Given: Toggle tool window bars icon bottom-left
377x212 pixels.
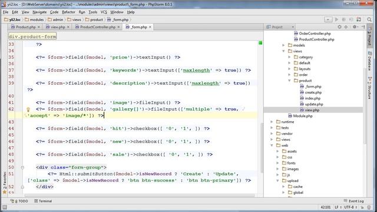Looking at the screenshot, I should pyautogui.click(x=5, y=207).
